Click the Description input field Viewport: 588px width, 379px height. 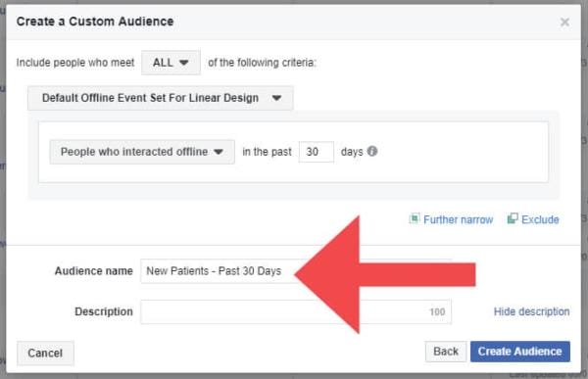tap(296, 311)
